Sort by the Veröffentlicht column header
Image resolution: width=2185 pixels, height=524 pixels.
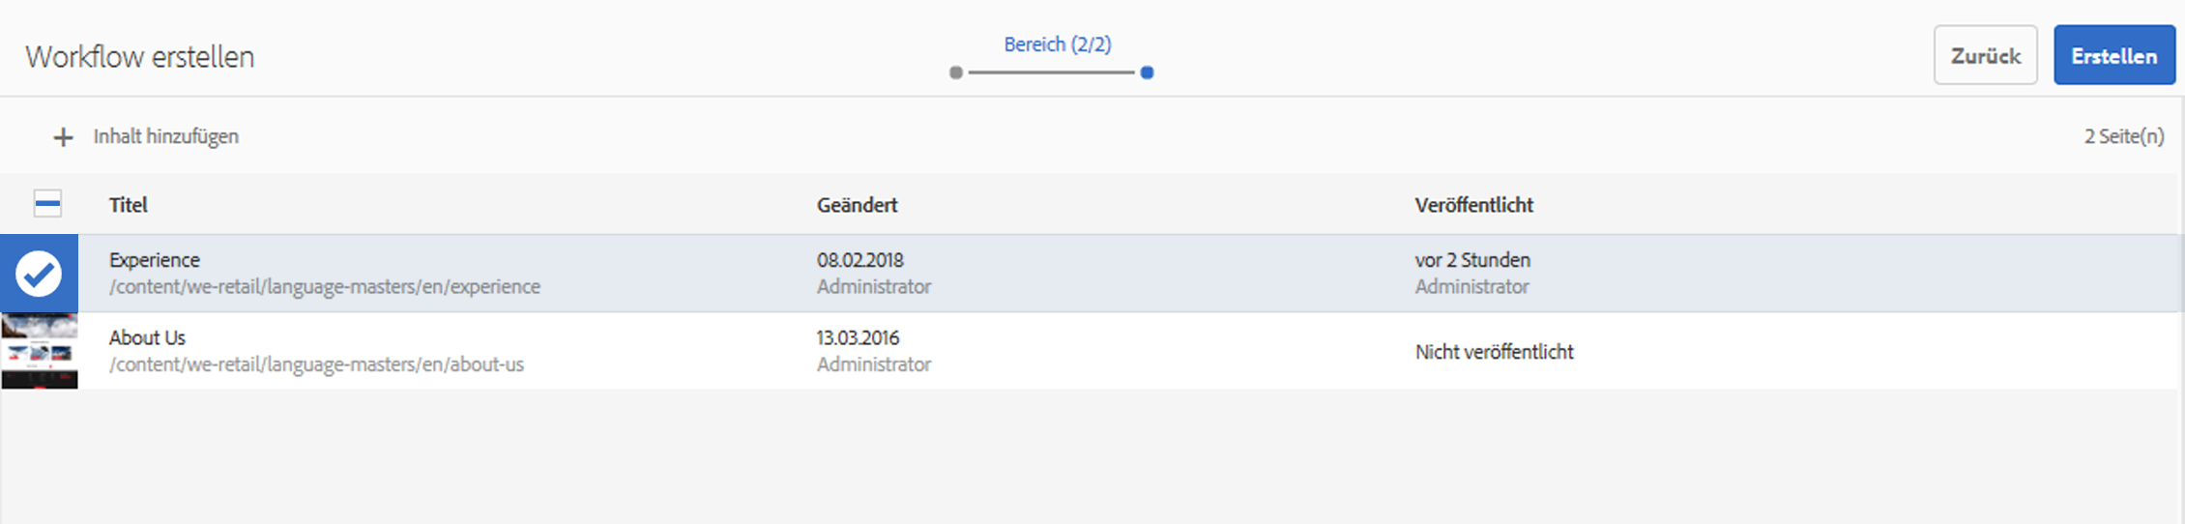pyautogui.click(x=1473, y=205)
